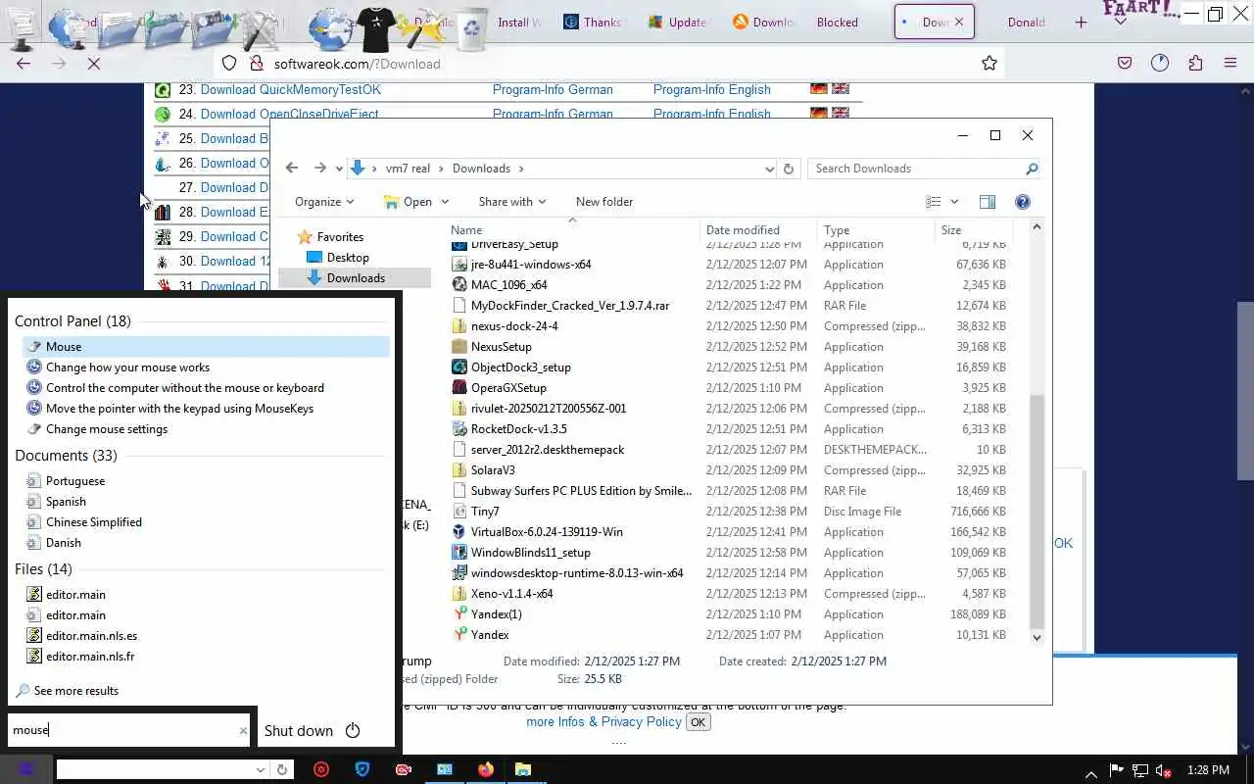Click the Start button on the taskbar
Image resolution: width=1254 pixels, height=784 pixels.
25,769
